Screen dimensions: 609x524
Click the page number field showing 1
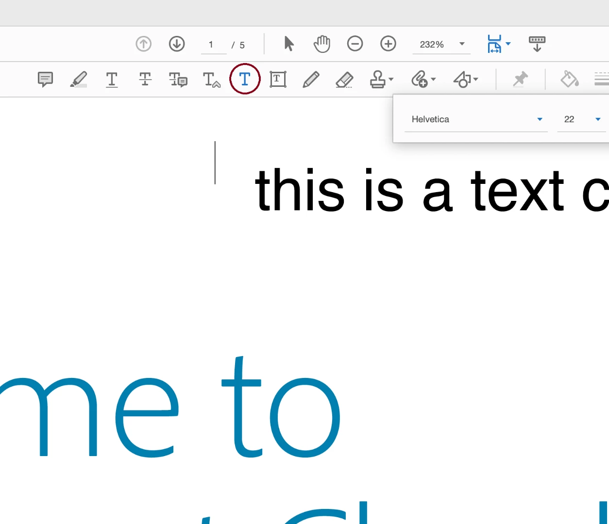[214, 45]
